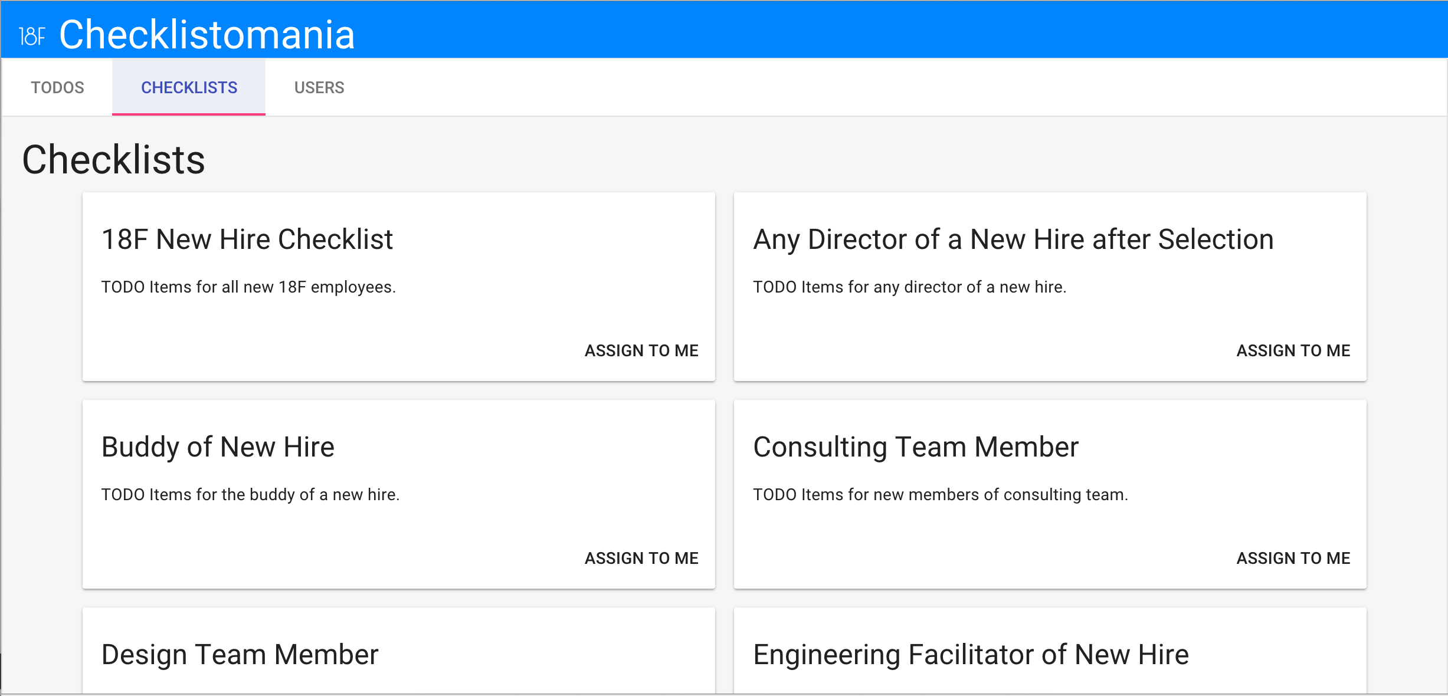Click description 'TODO Items for all new 18F employees'
This screenshot has width=1448, height=696.
(248, 287)
